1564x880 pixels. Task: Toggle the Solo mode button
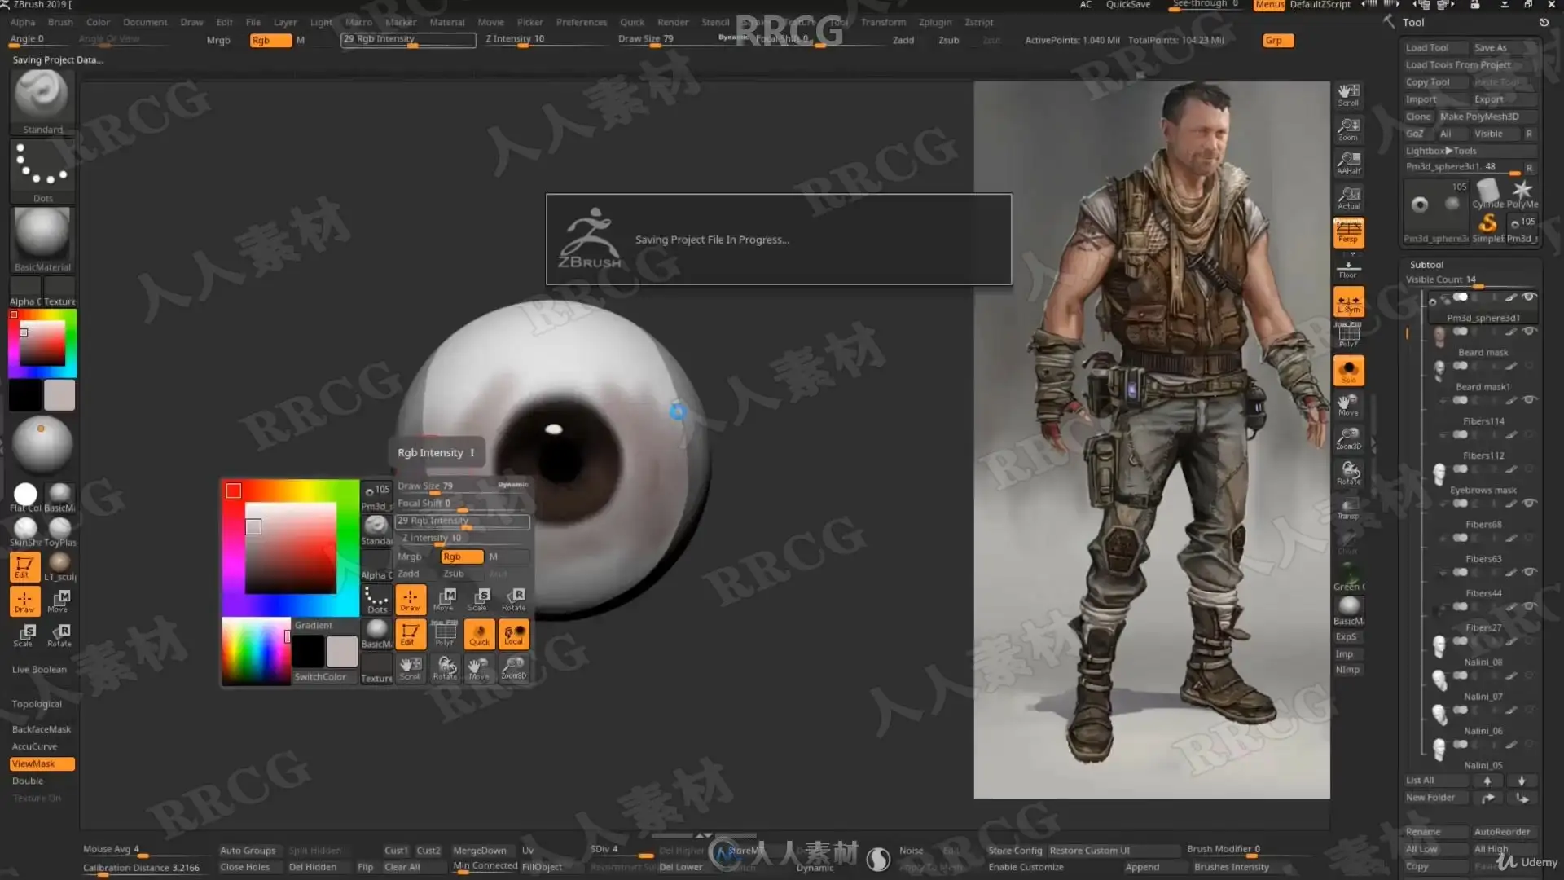click(1348, 371)
